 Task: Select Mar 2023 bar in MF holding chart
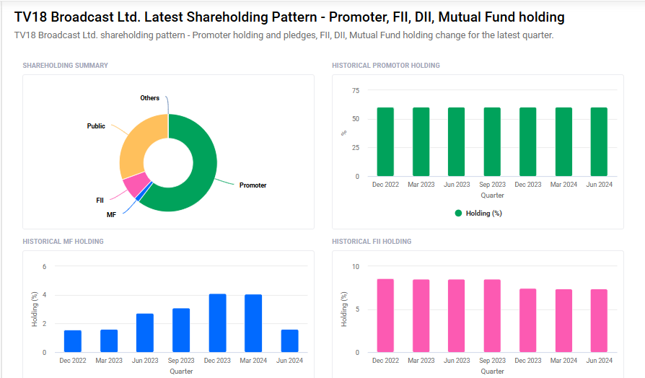(x=109, y=340)
